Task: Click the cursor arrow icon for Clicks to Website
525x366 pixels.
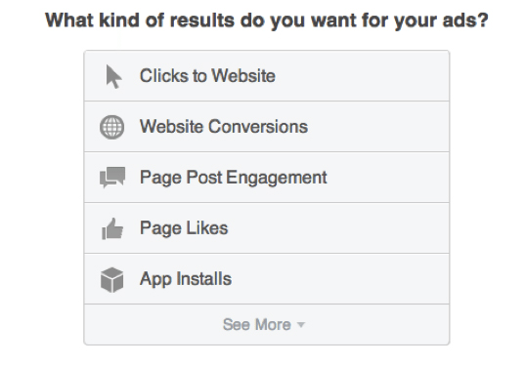Action: (x=113, y=76)
